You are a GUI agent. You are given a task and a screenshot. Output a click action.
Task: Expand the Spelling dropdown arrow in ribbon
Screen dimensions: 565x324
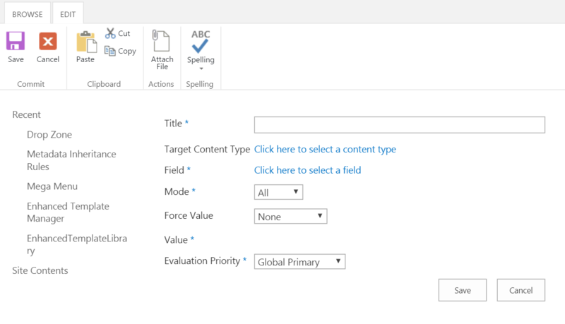[201, 68]
